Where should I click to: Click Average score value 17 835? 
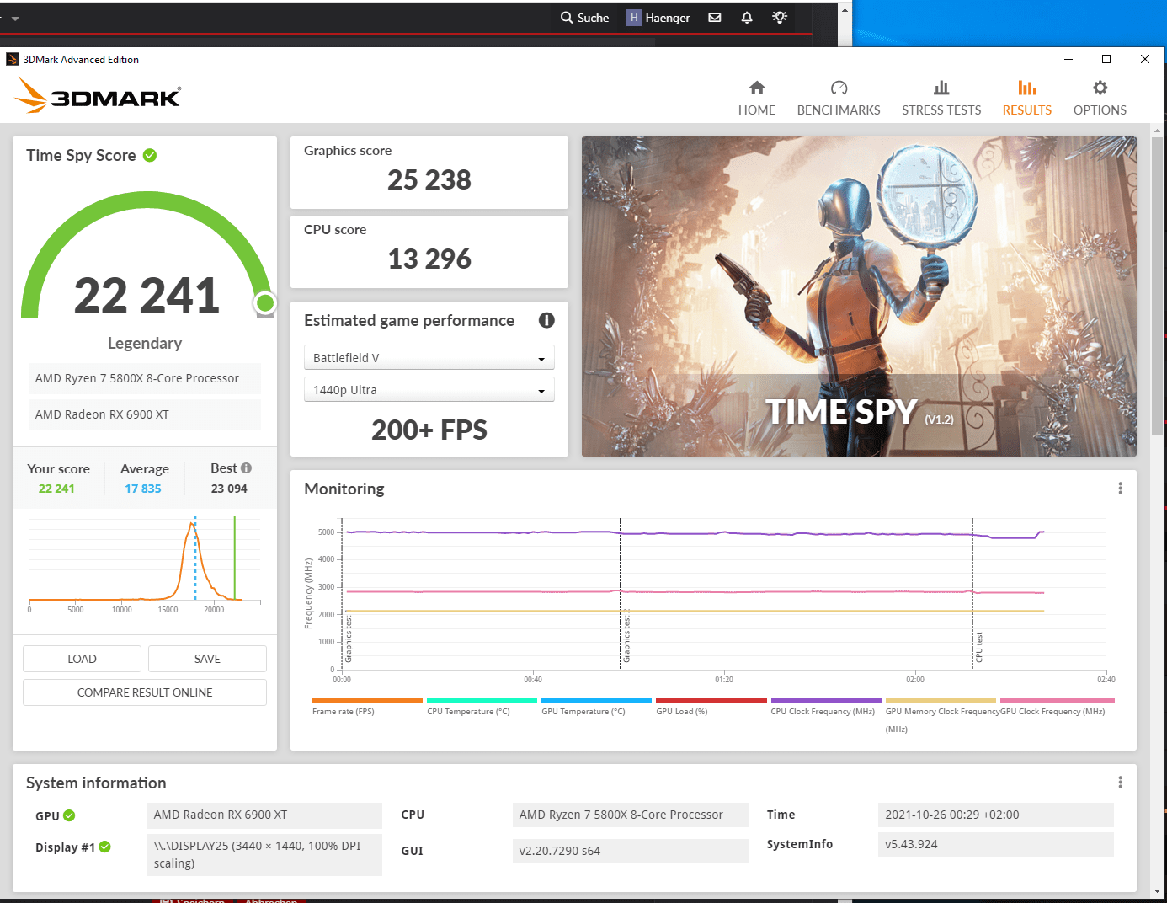[143, 489]
